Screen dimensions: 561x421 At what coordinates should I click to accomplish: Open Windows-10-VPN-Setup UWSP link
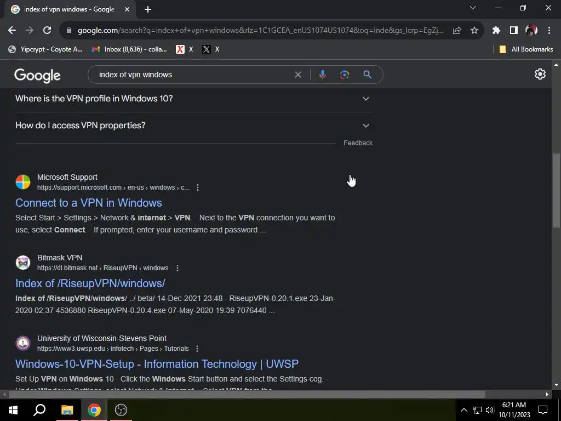coord(157,364)
